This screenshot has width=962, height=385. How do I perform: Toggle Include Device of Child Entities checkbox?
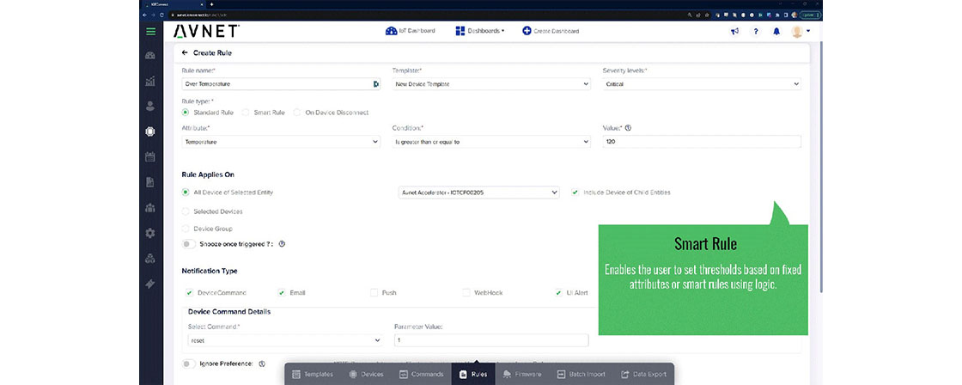[575, 192]
